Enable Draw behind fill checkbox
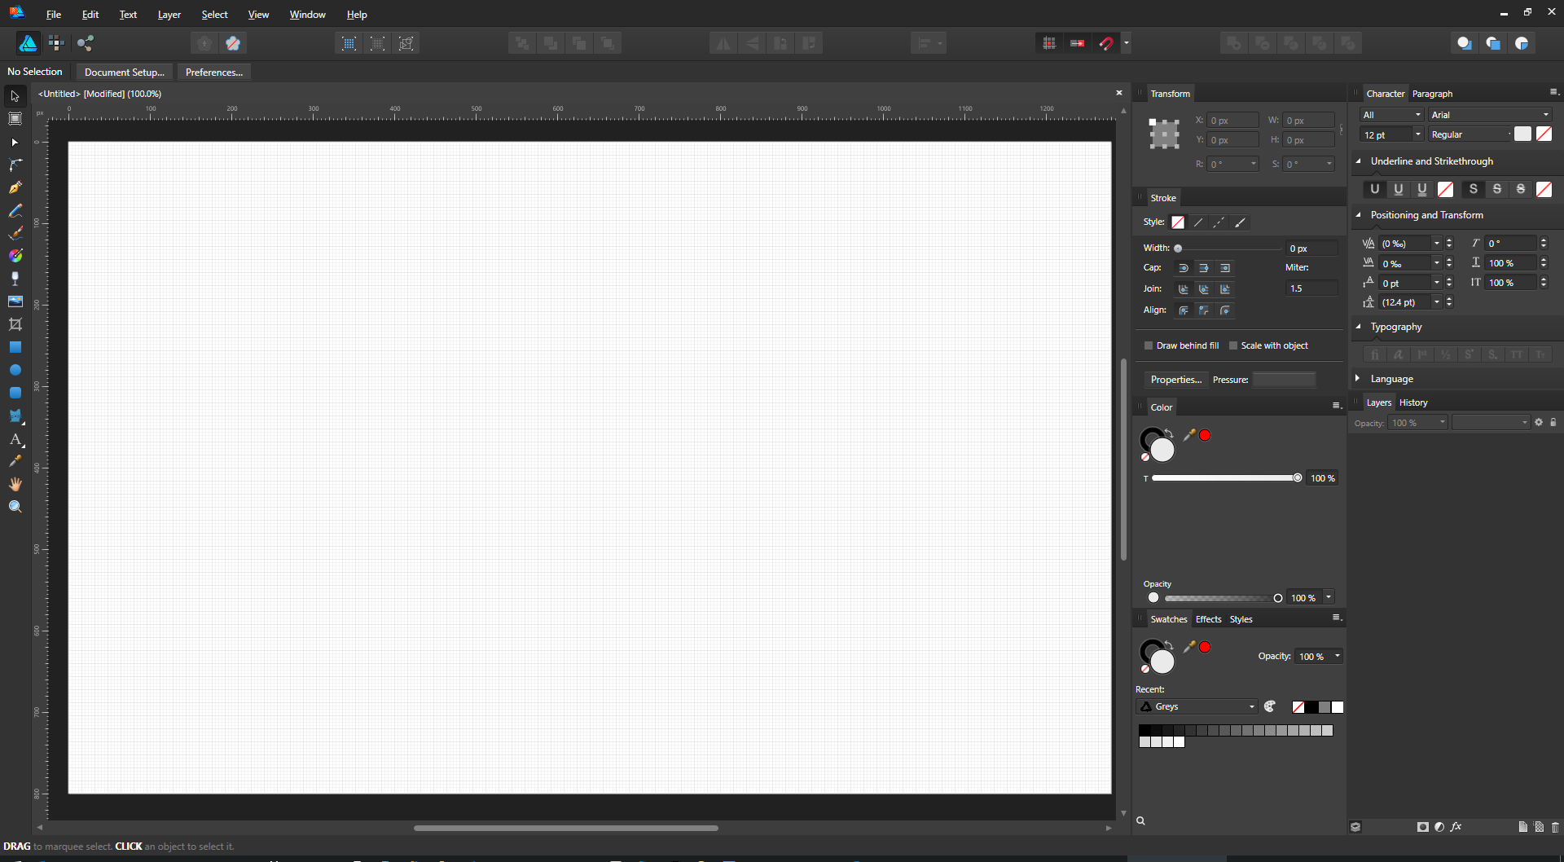 pyautogui.click(x=1149, y=345)
